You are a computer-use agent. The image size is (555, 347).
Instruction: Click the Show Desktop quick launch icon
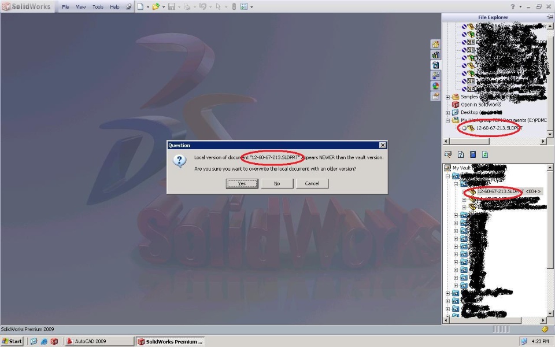click(x=34, y=341)
